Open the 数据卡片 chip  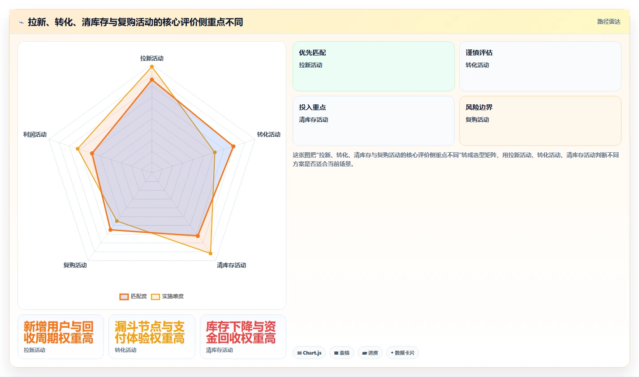click(402, 353)
